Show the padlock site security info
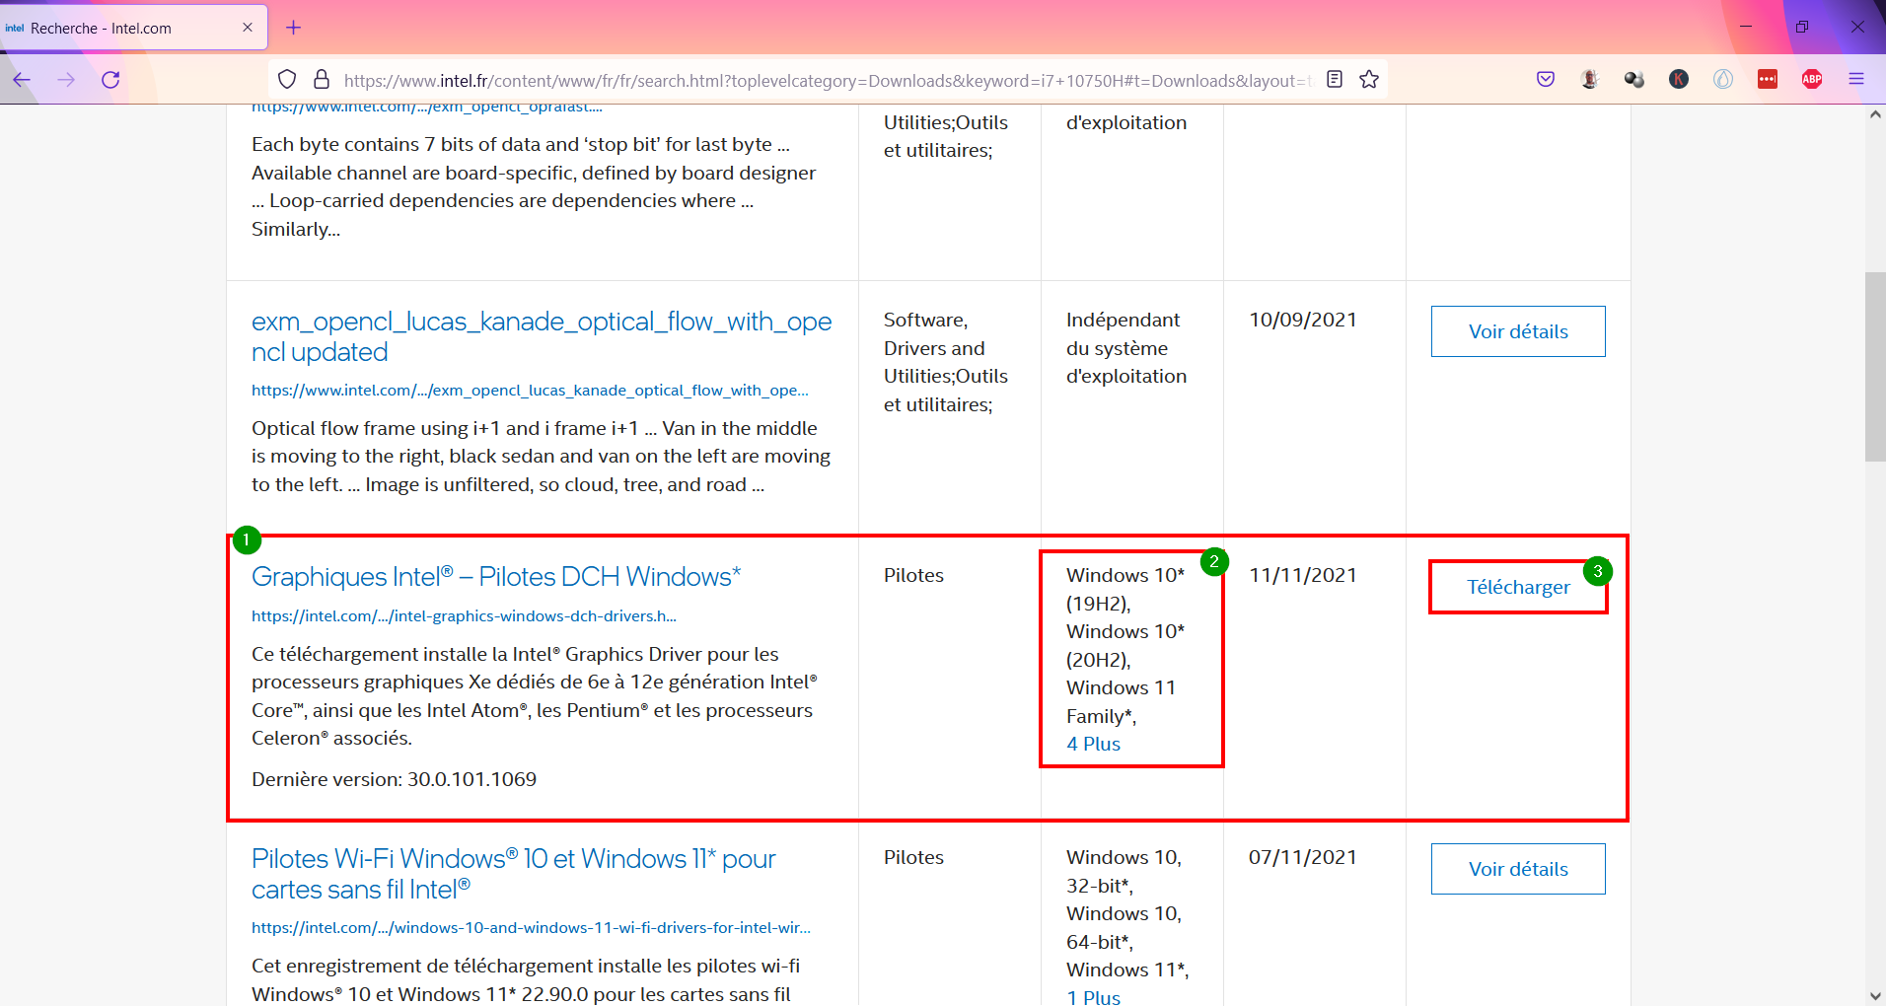 [321, 80]
